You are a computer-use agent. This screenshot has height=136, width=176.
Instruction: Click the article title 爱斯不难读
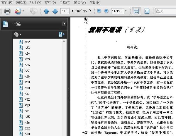pyautogui.click(x=105, y=30)
